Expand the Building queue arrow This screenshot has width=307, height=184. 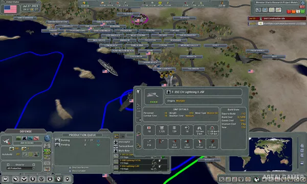98,141
